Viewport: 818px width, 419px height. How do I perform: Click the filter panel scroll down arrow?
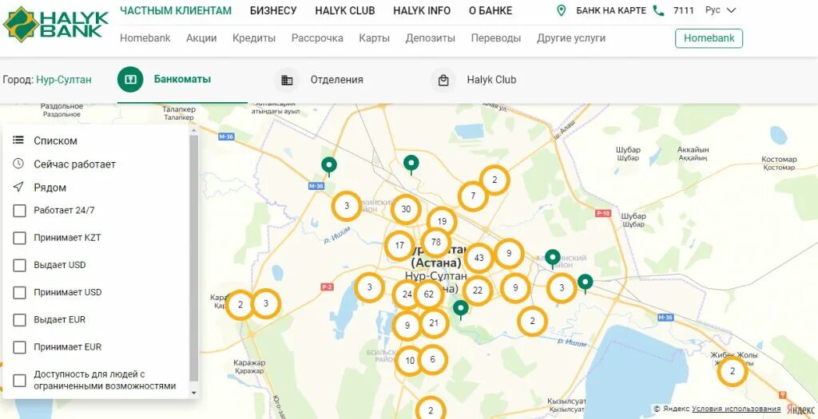193,393
